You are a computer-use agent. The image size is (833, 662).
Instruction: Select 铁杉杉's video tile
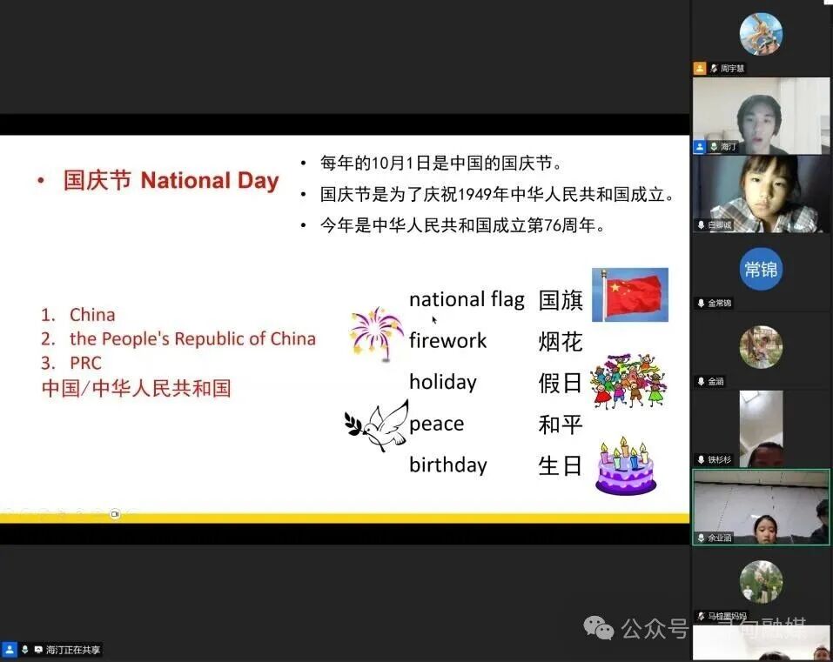point(761,429)
